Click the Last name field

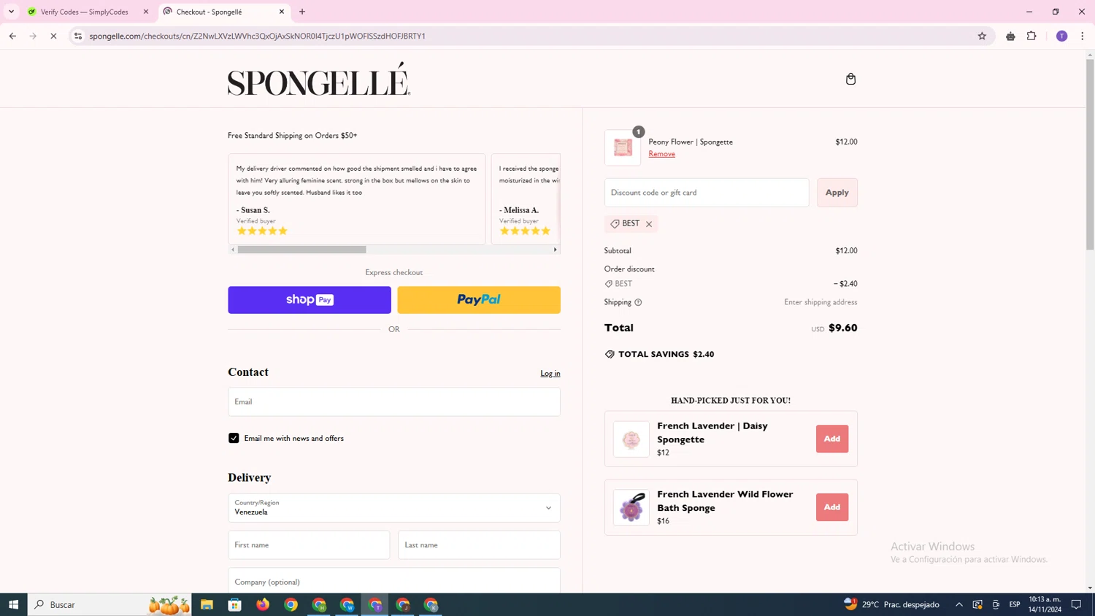479,545
